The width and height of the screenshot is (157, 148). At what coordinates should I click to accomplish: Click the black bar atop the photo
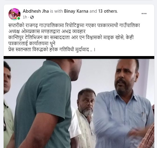(79, 58)
